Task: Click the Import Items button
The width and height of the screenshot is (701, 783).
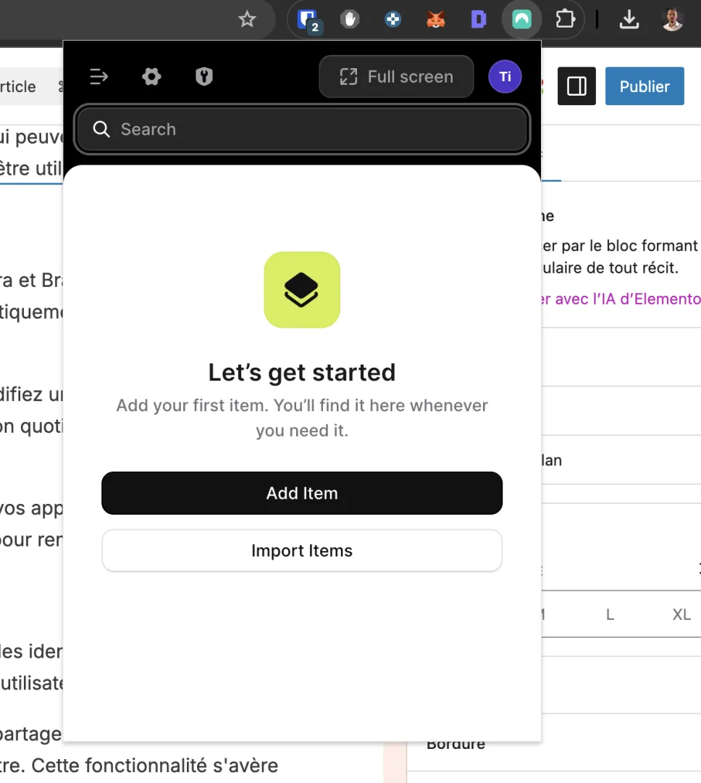Action: click(x=302, y=550)
